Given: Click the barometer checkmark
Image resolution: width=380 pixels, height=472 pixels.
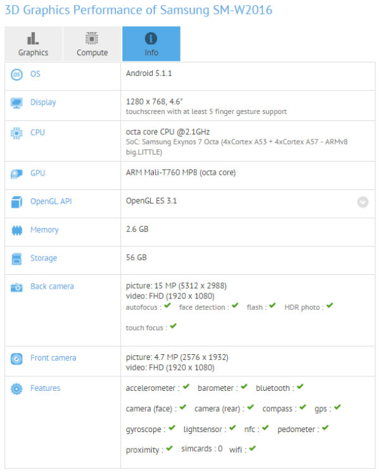Looking at the screenshot, I should (x=244, y=386).
